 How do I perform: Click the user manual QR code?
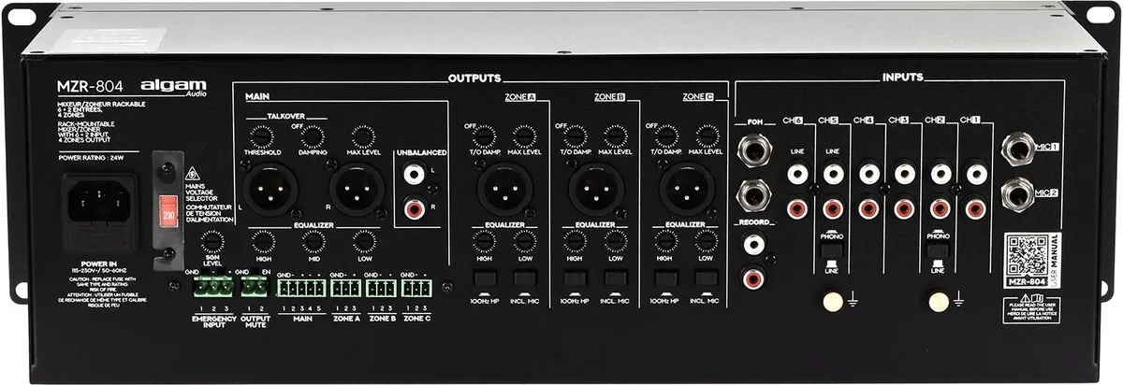point(1029,251)
